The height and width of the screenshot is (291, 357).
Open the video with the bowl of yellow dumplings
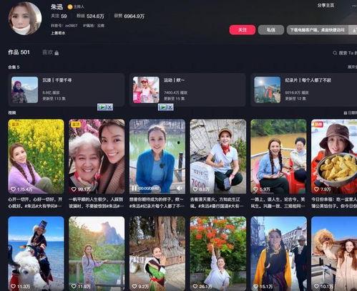point(334,156)
